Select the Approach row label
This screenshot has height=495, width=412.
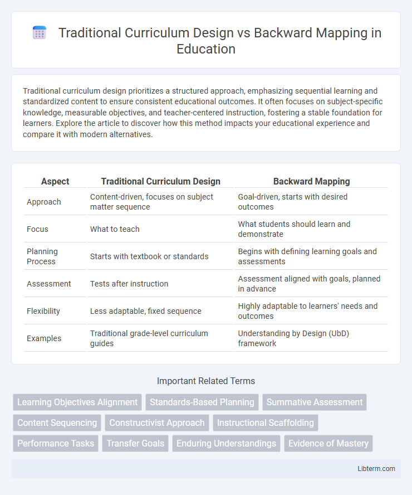44,202
